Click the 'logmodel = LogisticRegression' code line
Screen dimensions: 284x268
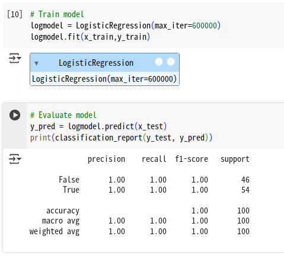pyautogui.click(x=126, y=25)
